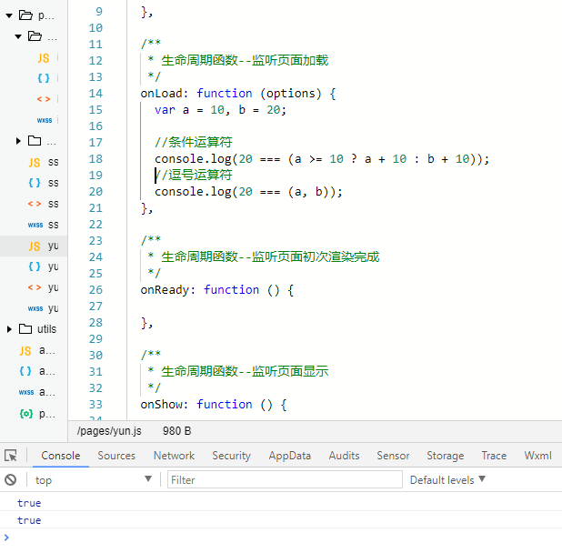The width and height of the screenshot is (562, 553).
Task: Place cursor on the onLoad function line
Action: click(238, 93)
